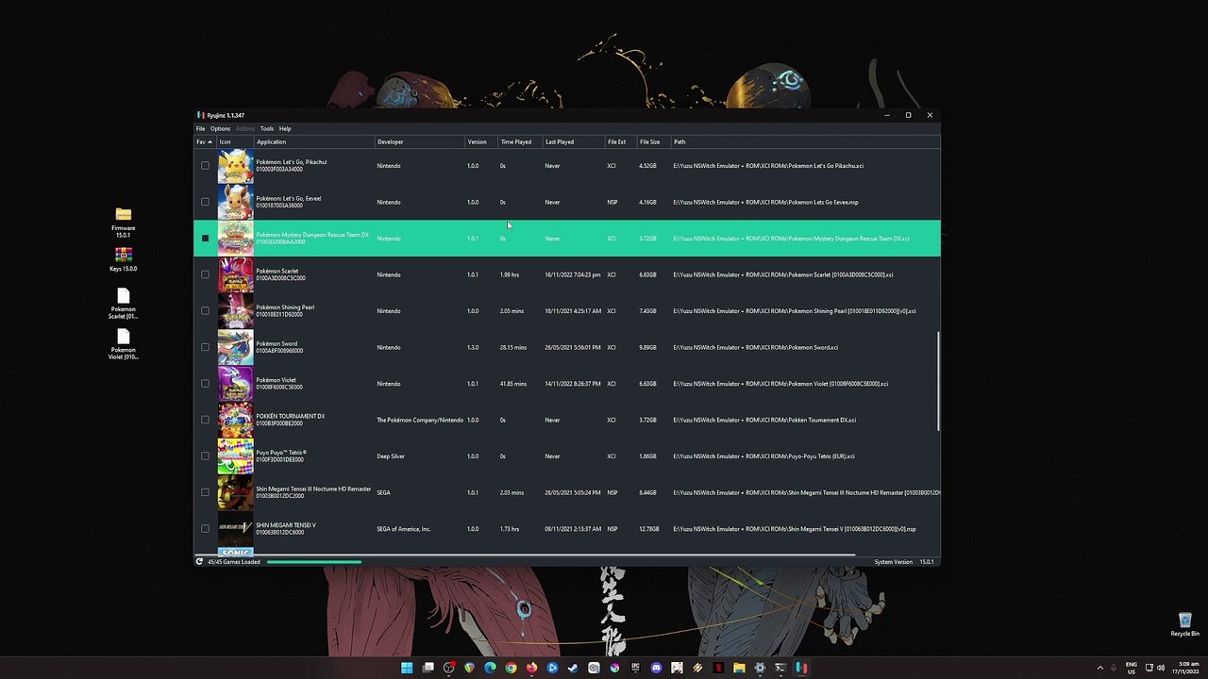The height and width of the screenshot is (679, 1208).
Task: Sort games by Developer column
Action: 420,142
